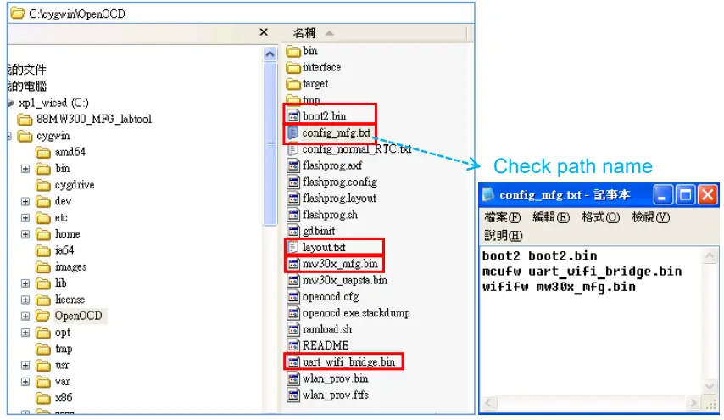724x420 pixels.
Task: Click the cygdrive folder icon in tree
Action: tap(43, 185)
